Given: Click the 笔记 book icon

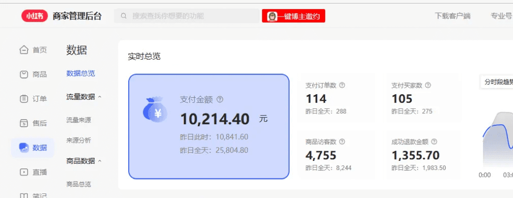Looking at the screenshot, I should [24, 195].
